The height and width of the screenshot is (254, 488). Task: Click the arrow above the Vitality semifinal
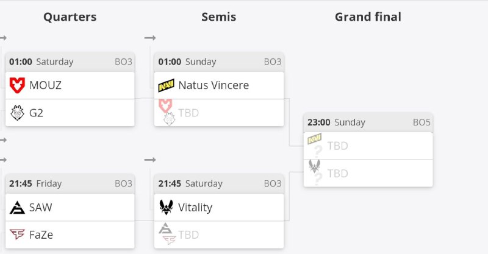point(150,160)
